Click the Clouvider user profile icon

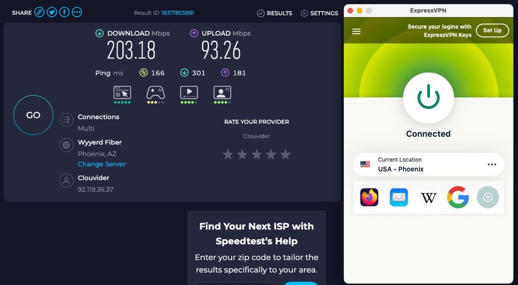tap(66, 181)
